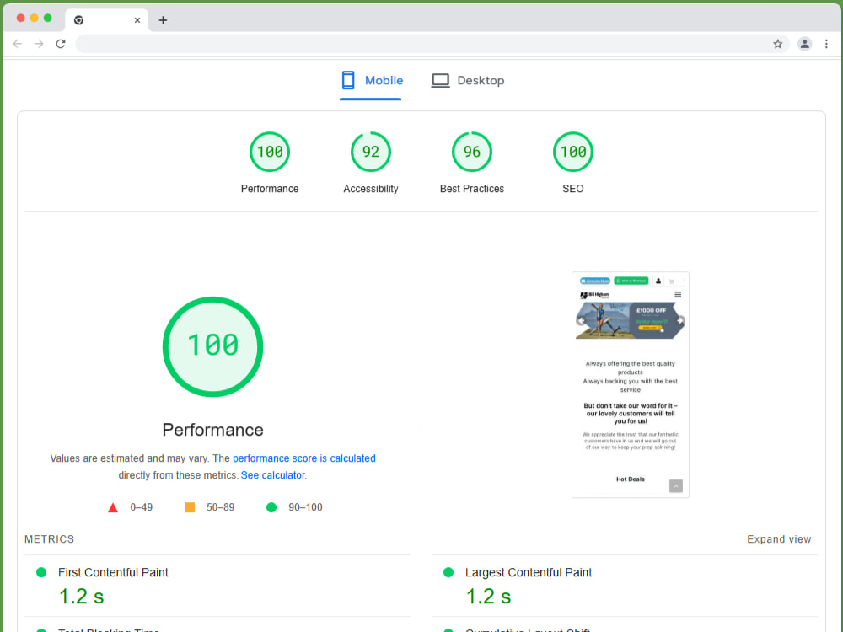843x632 pixels.
Task: Click the Largest Contentful Paint 1.2 s value
Action: tap(488, 597)
